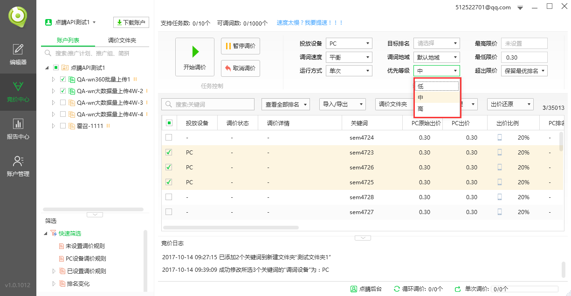
Task: Click the device icon in sem4724 row
Action: tap(500, 138)
